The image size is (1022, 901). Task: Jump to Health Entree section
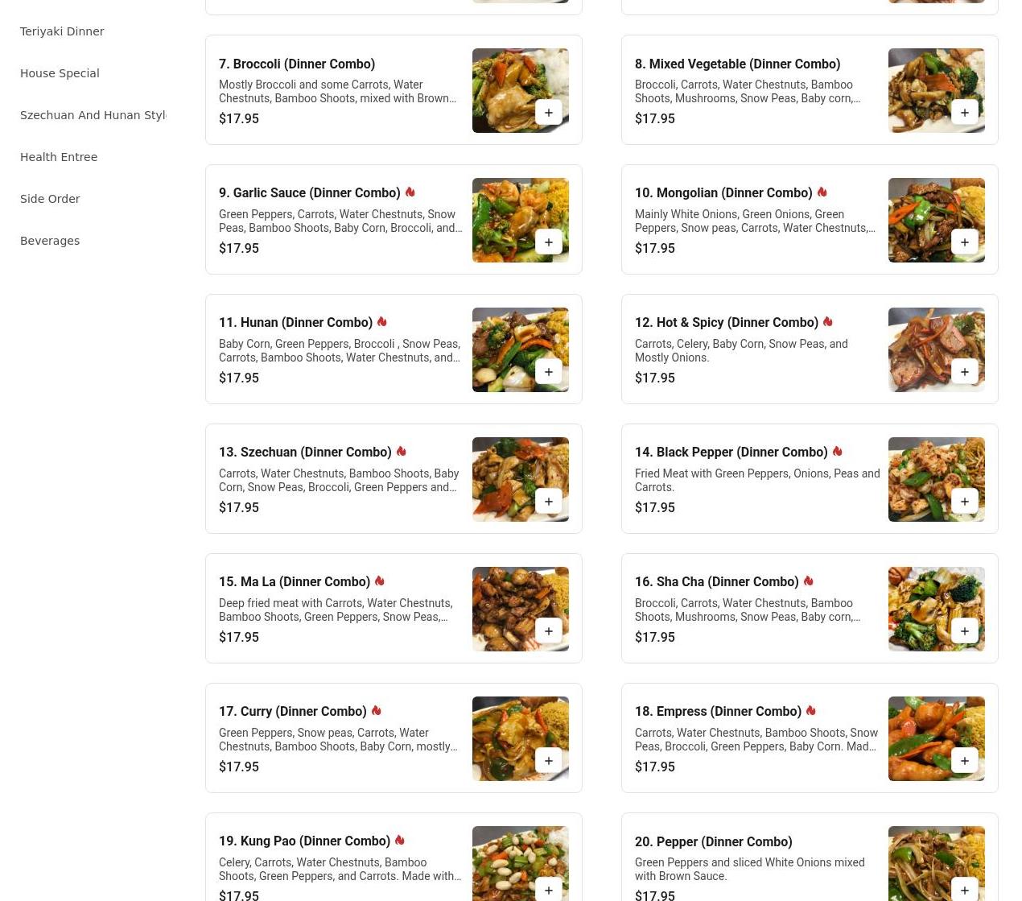click(x=59, y=157)
